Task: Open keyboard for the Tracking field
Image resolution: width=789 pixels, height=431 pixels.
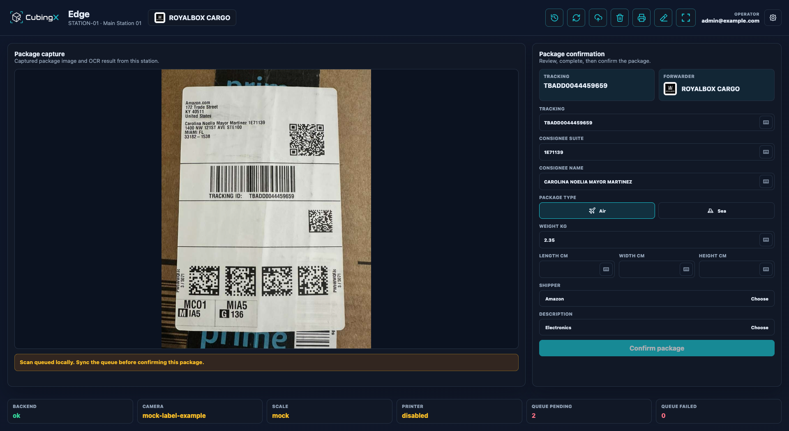Action: 766,122
